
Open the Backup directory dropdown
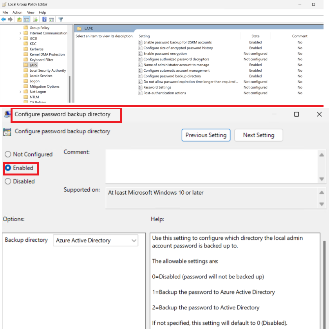coord(96,240)
